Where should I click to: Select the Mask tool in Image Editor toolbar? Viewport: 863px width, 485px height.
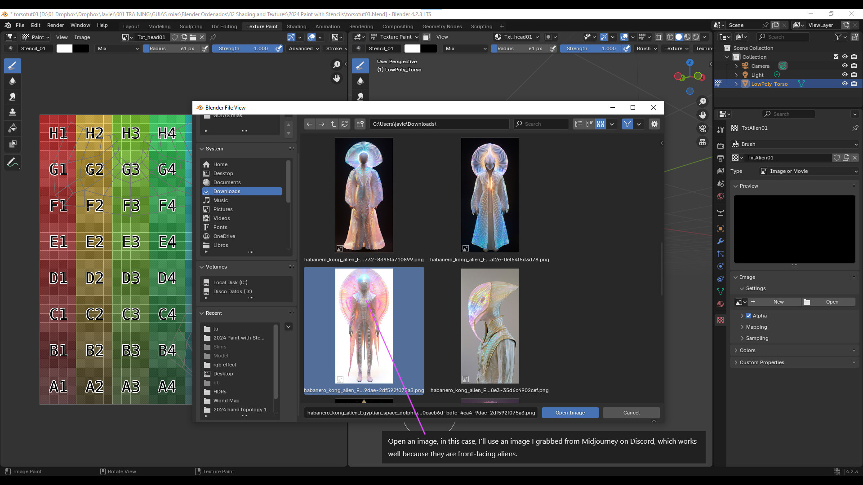(x=13, y=144)
